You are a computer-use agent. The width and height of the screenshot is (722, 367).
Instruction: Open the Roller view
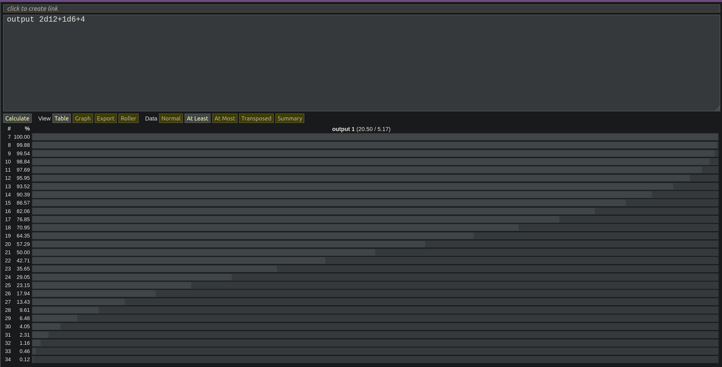click(x=128, y=118)
